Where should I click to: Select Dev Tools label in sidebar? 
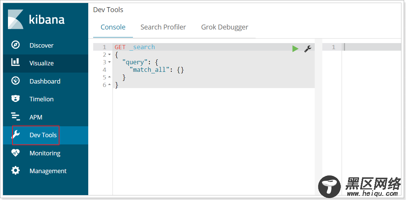(x=43, y=135)
